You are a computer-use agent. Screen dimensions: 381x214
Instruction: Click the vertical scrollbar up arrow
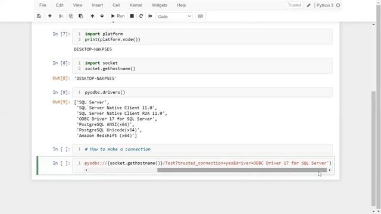coord(373,24)
